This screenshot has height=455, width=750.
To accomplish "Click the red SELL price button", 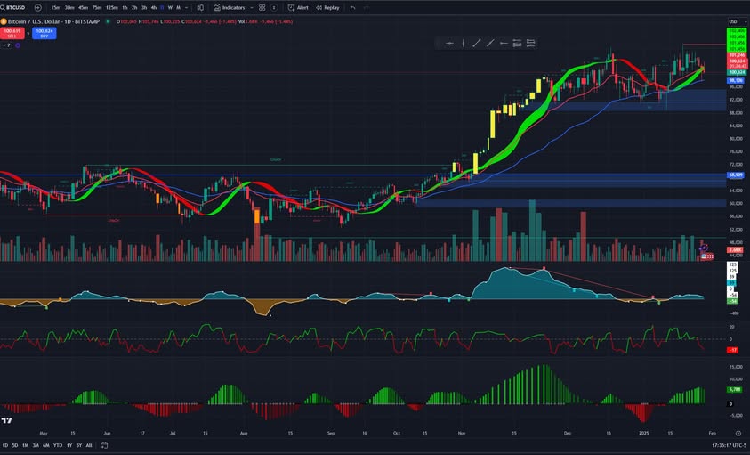I will [11, 32].
